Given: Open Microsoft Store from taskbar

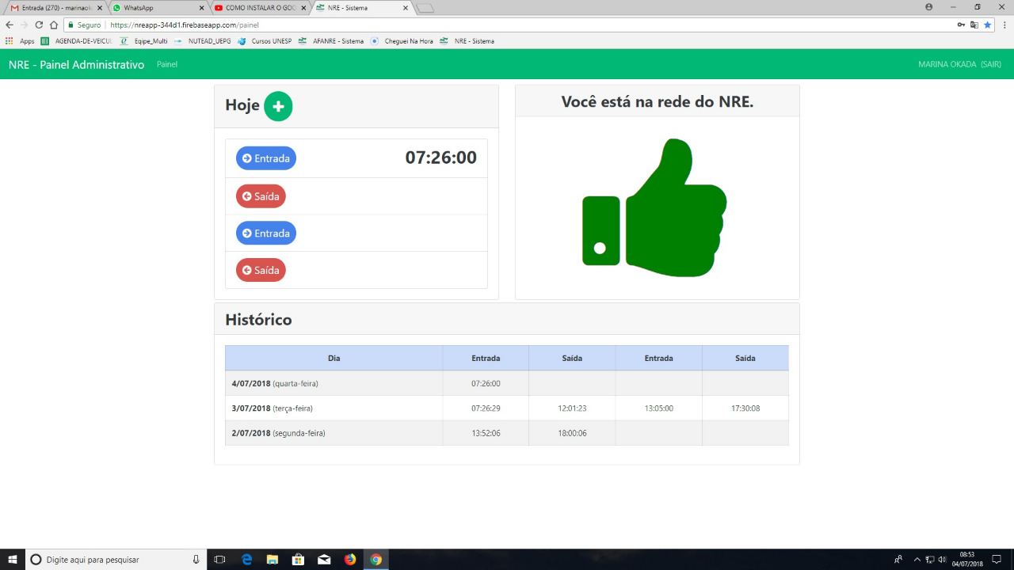Looking at the screenshot, I should click(298, 559).
